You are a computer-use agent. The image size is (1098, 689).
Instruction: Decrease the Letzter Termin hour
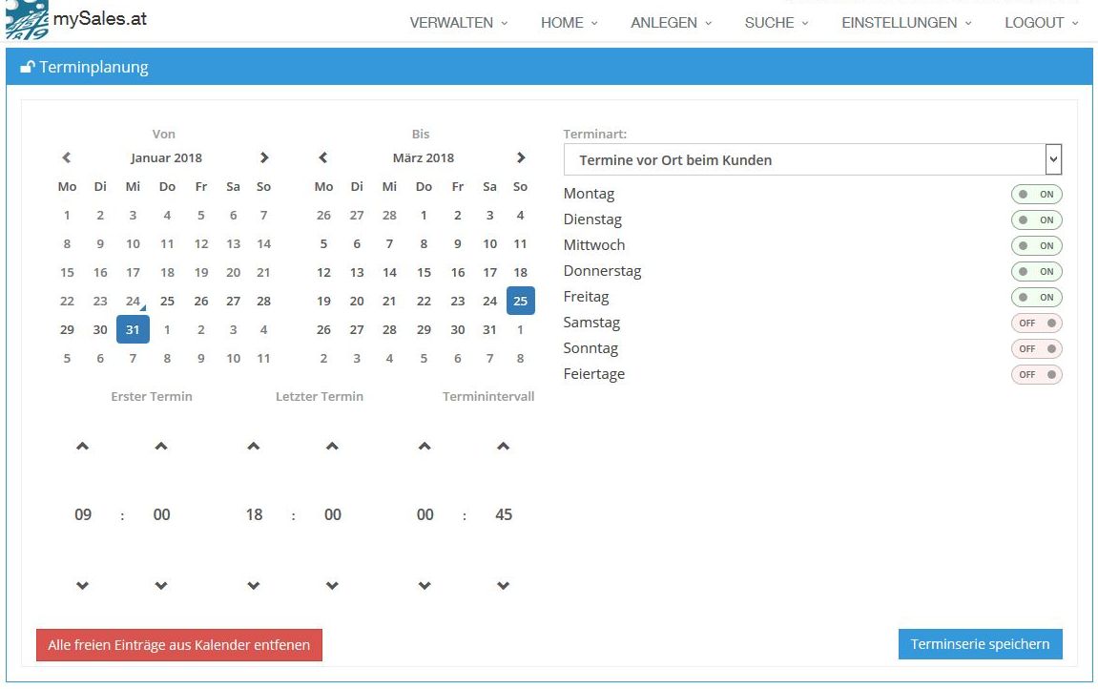click(x=254, y=586)
